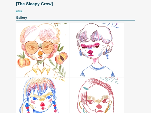Click the [The Sleepy Crow] site title
The width and height of the screenshot is (151, 113).
[34, 4]
